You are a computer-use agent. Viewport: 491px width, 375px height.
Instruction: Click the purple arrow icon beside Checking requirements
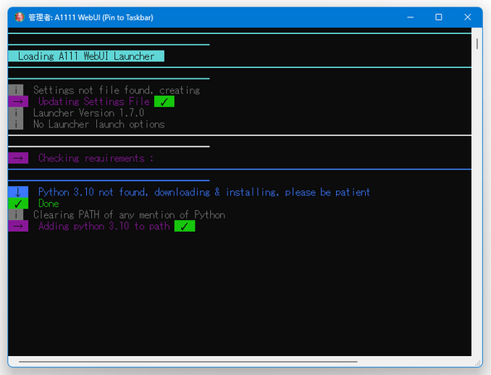click(x=18, y=158)
